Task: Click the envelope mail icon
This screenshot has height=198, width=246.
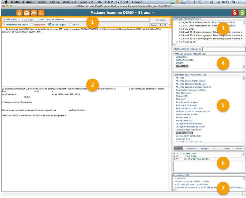Action: point(27,13)
